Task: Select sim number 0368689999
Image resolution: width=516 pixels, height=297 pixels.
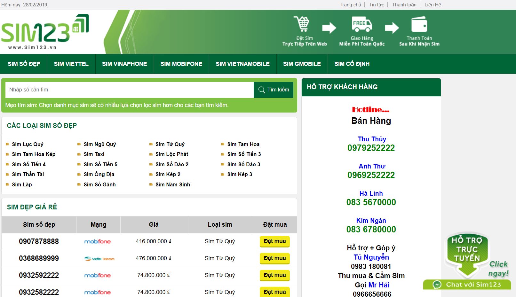Action: click(x=39, y=259)
